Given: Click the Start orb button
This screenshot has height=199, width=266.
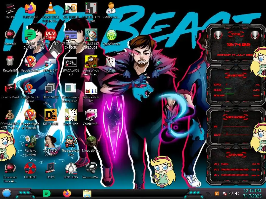Looking at the screenshot, I should (x=7, y=194).
